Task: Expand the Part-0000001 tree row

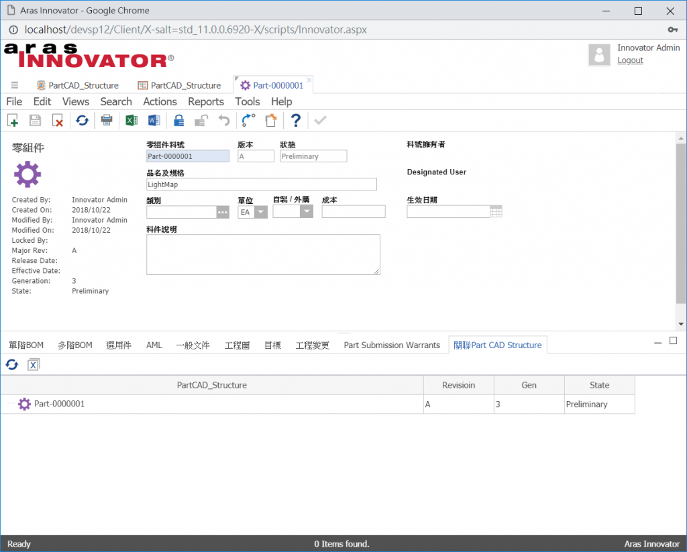Action: (x=9, y=404)
